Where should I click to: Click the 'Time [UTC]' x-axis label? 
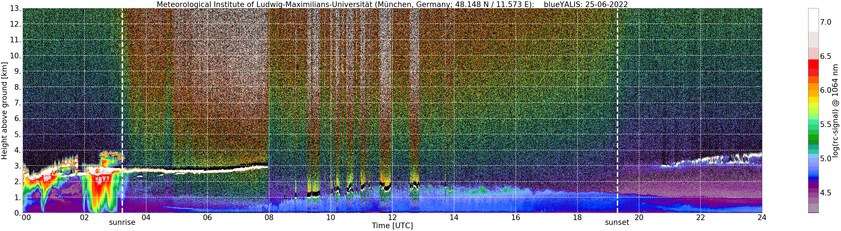click(392, 226)
